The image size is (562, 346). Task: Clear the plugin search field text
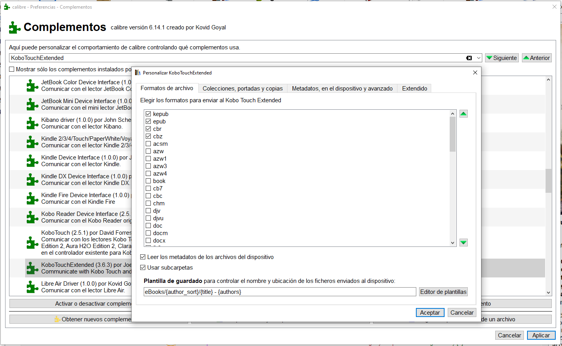469,58
